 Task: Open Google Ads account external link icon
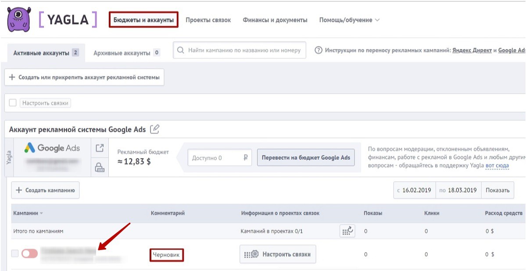(x=100, y=148)
